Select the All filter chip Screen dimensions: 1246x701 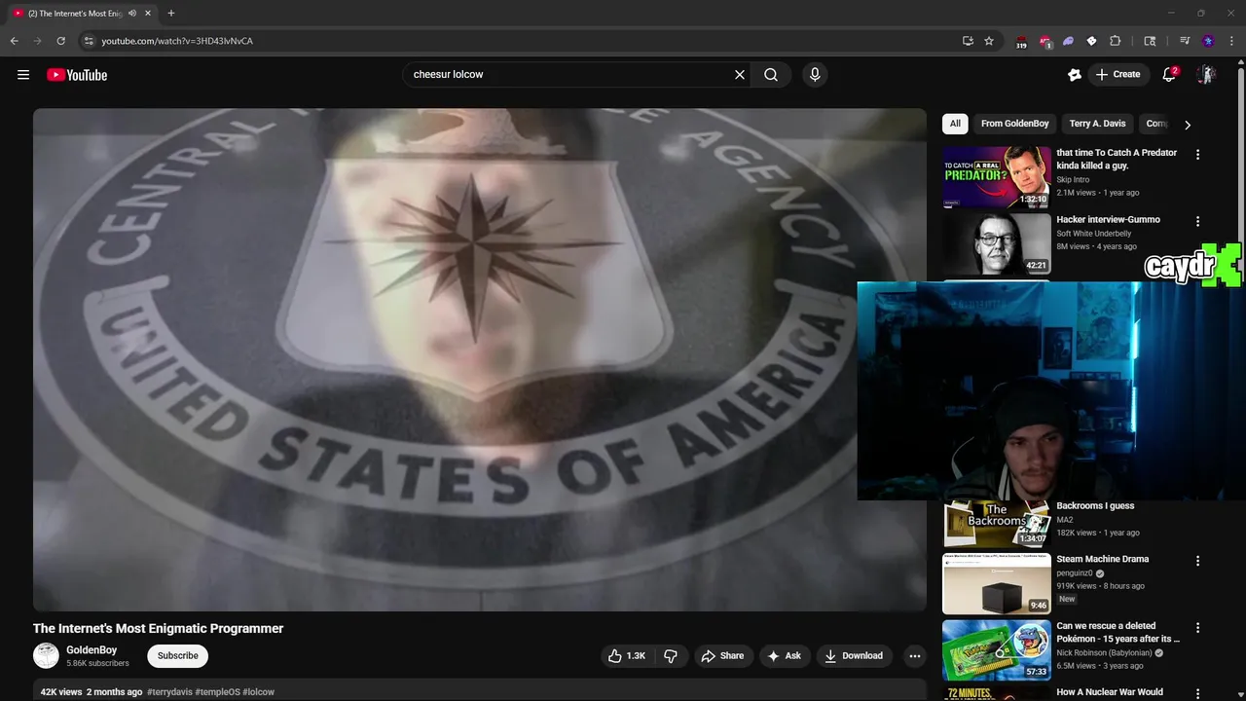tap(955, 124)
